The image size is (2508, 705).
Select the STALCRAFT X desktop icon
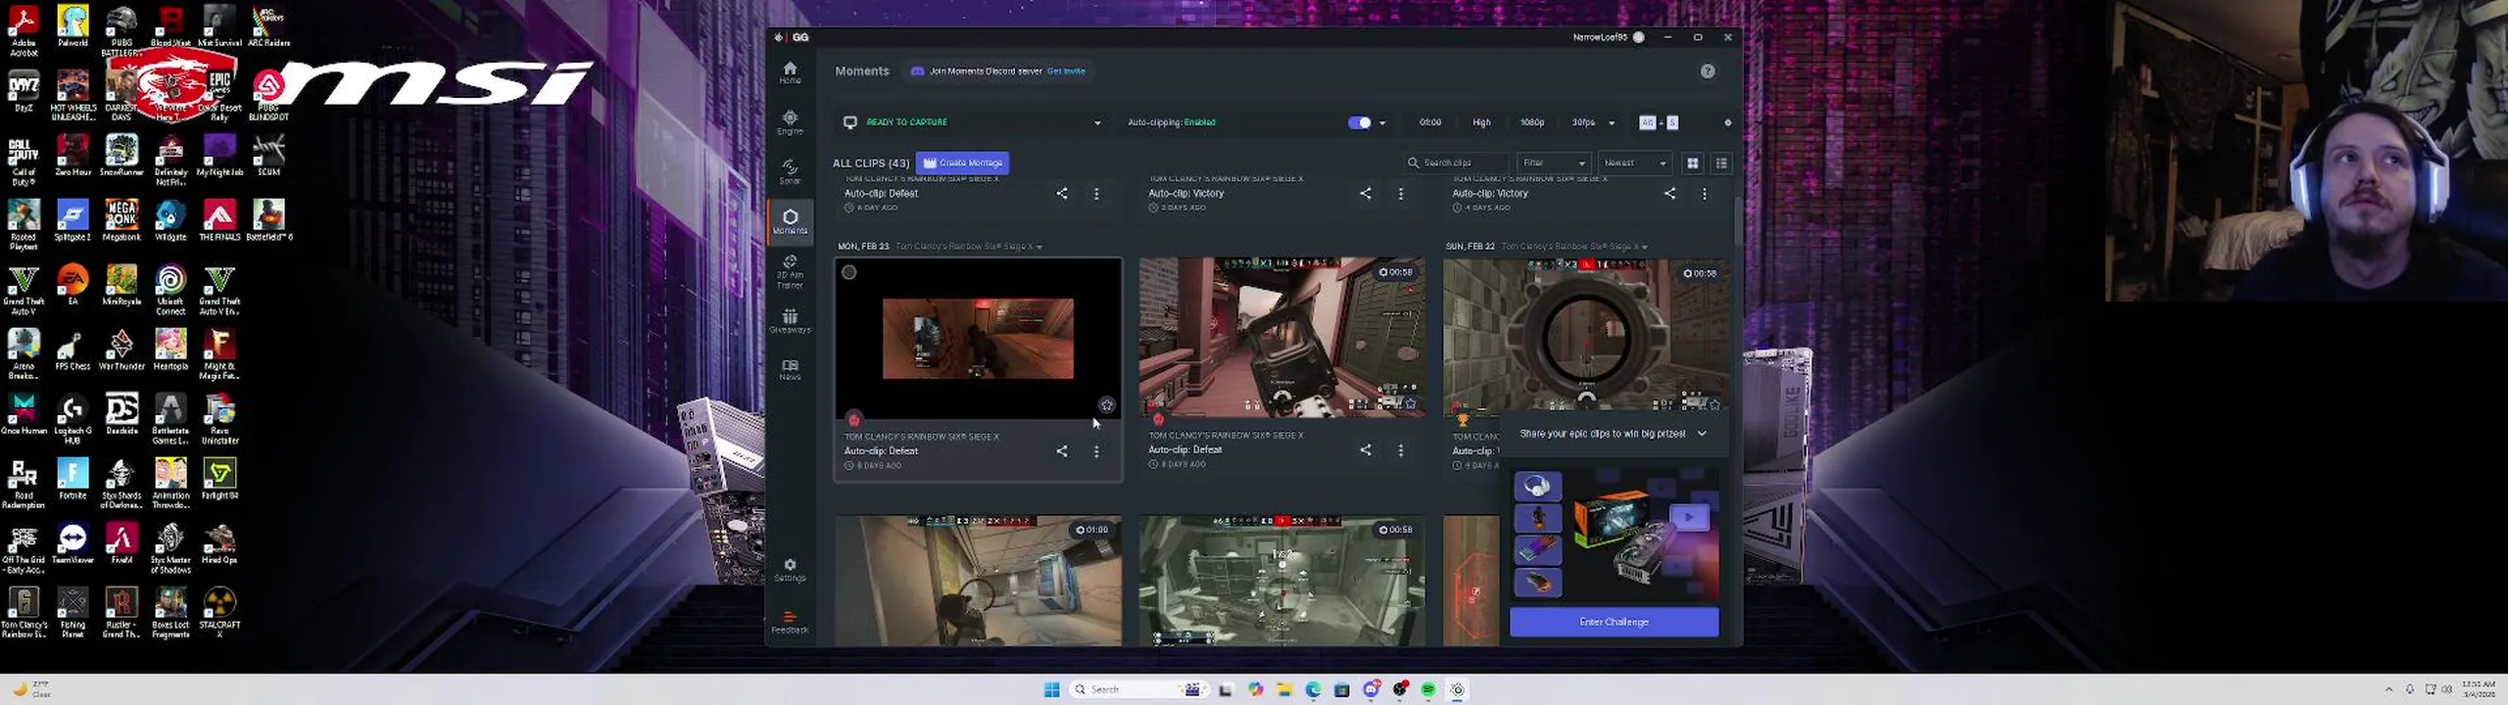pos(219,613)
